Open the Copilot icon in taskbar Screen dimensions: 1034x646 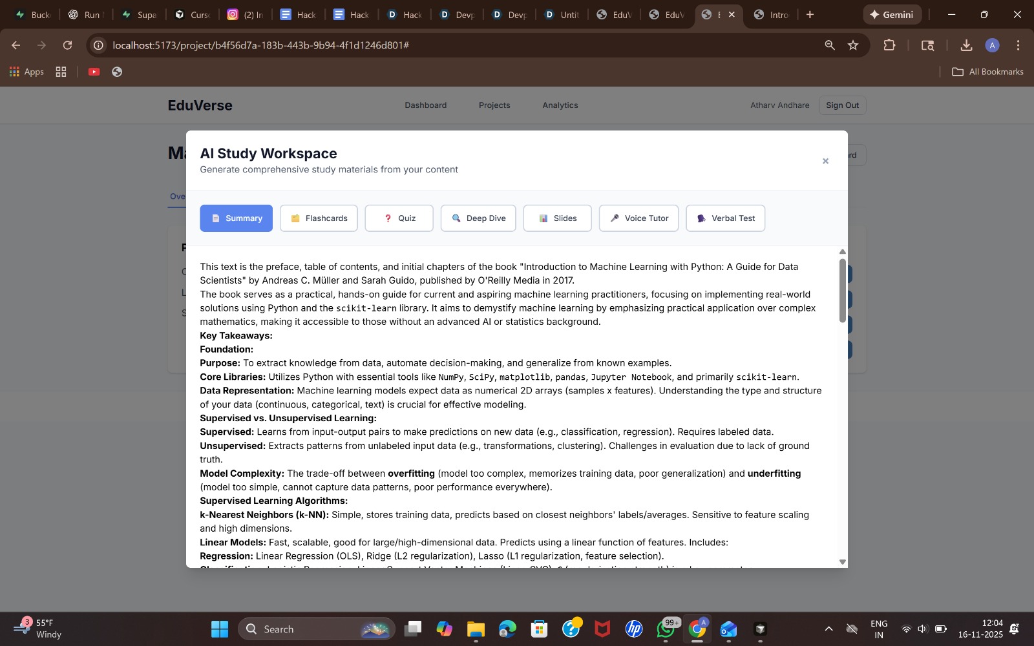point(444,629)
